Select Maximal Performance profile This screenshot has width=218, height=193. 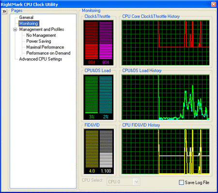pyautogui.click(x=45, y=47)
